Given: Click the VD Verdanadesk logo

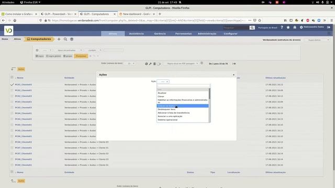Looking at the screenshot, I should click(x=8, y=30).
